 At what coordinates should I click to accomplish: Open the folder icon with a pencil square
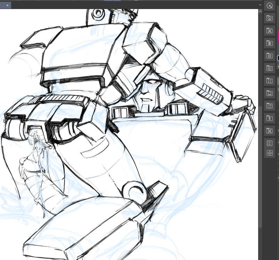pyautogui.click(x=270, y=106)
